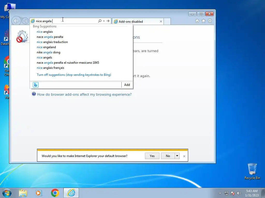Click the search magnifier in address bar
Screen dimensions: 265x198
point(100,21)
